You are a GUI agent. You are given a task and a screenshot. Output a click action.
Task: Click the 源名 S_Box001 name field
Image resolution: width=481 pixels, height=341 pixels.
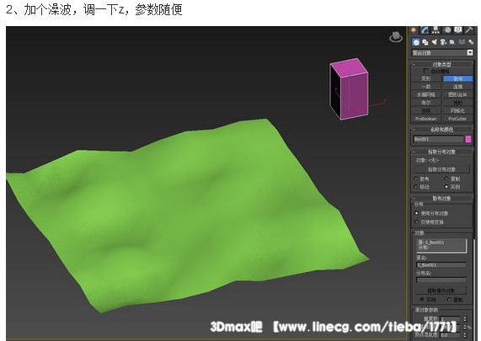click(441, 265)
